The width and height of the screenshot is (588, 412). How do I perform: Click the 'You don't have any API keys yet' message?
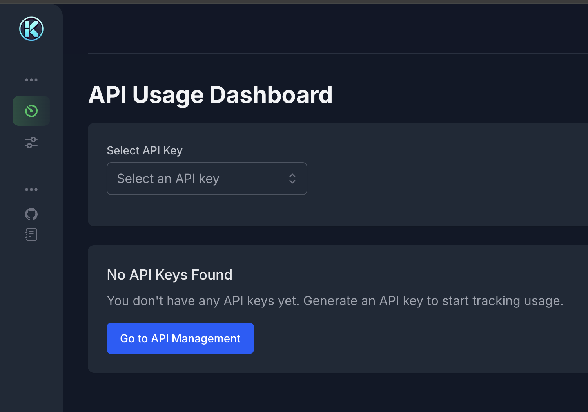coord(203,301)
